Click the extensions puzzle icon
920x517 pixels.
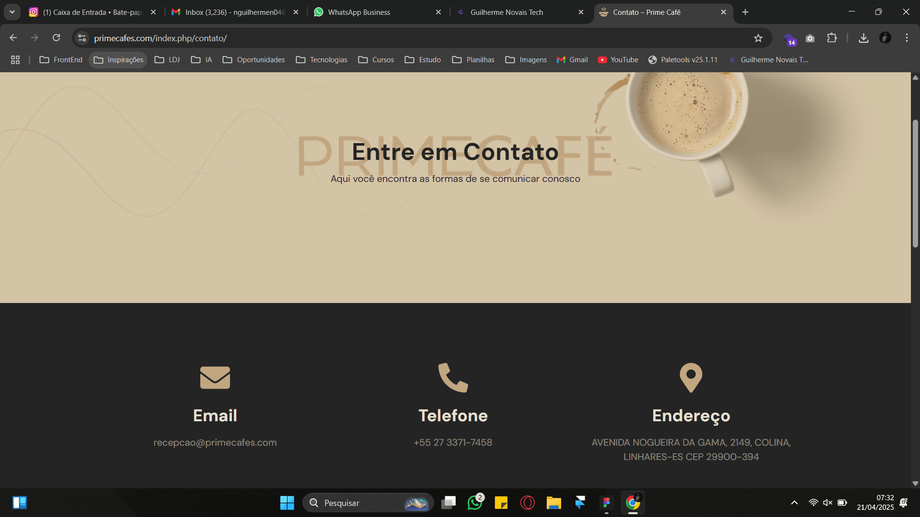click(x=832, y=38)
